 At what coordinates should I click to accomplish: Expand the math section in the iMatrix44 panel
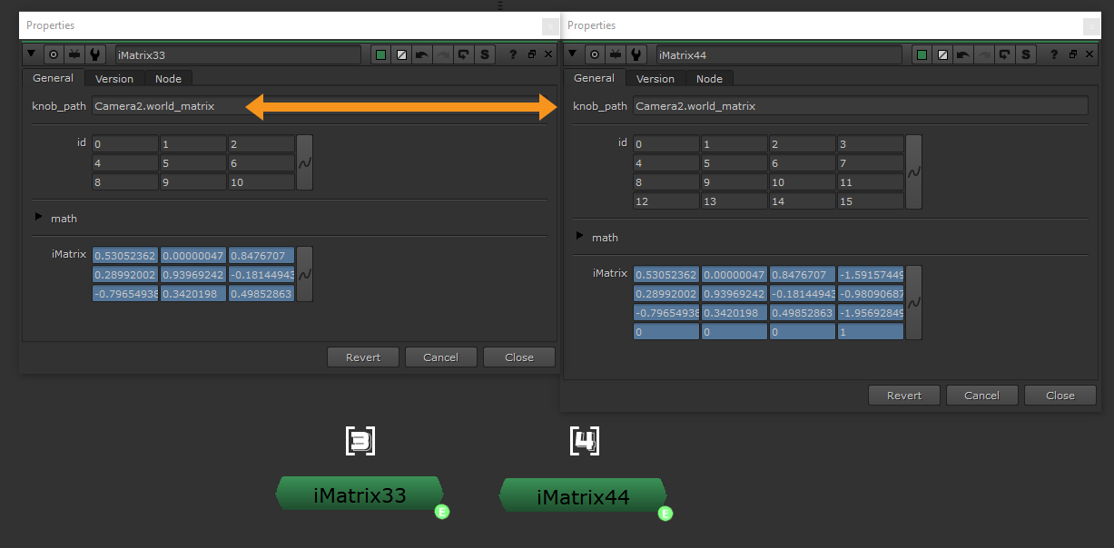(581, 237)
